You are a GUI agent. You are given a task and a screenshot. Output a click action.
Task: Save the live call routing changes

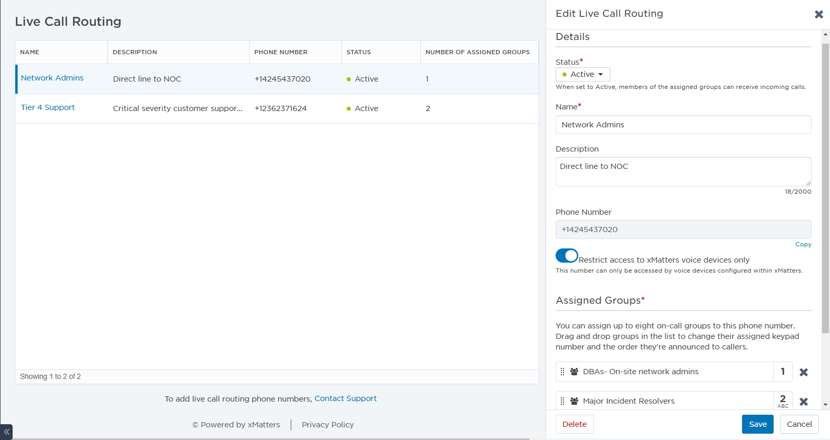[758, 424]
